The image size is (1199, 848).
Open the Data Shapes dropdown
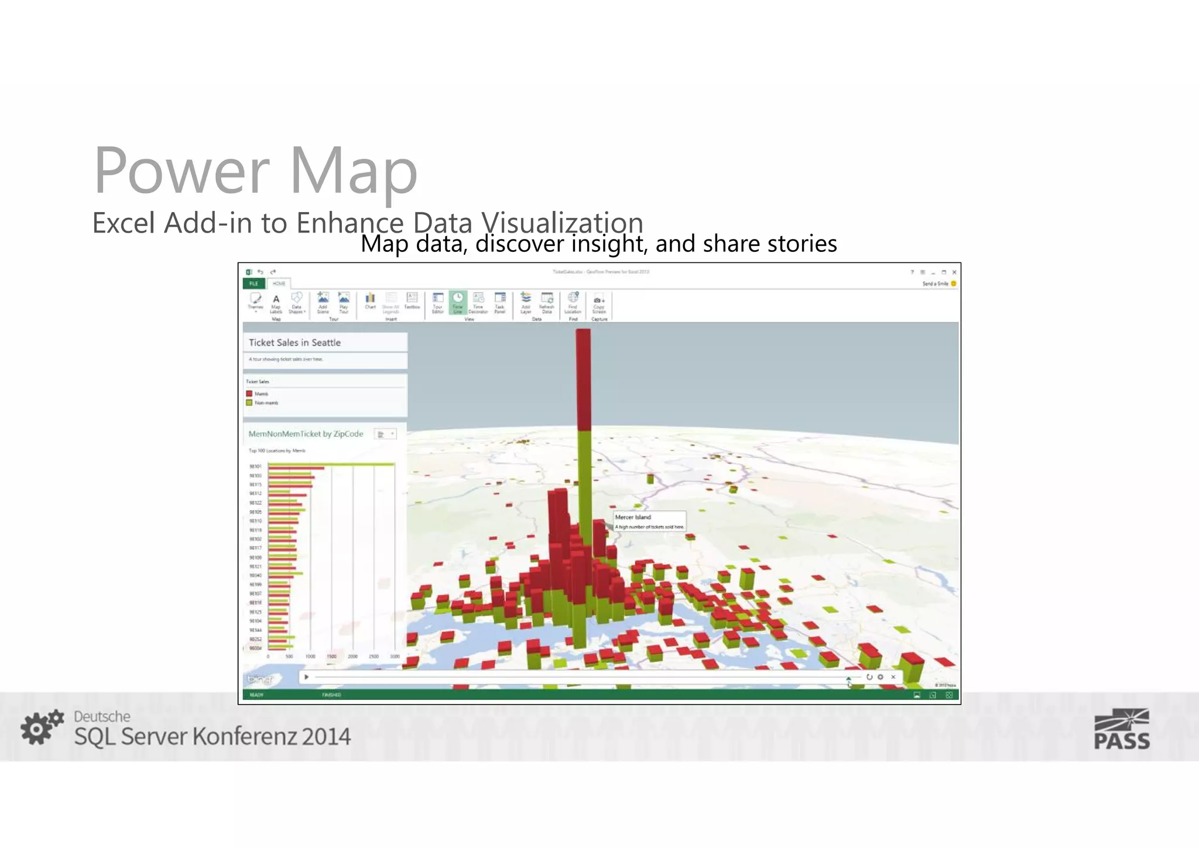(x=297, y=303)
